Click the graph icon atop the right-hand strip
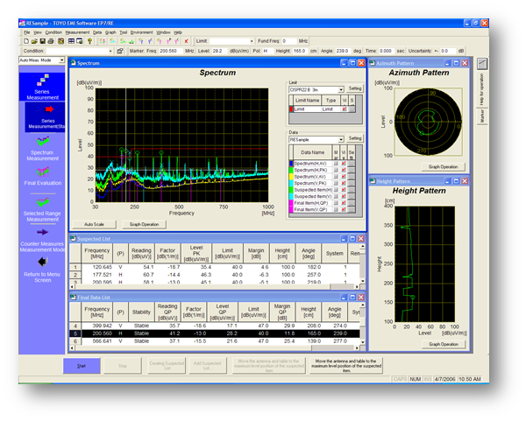The width and height of the screenshot is (526, 421). [x=482, y=64]
